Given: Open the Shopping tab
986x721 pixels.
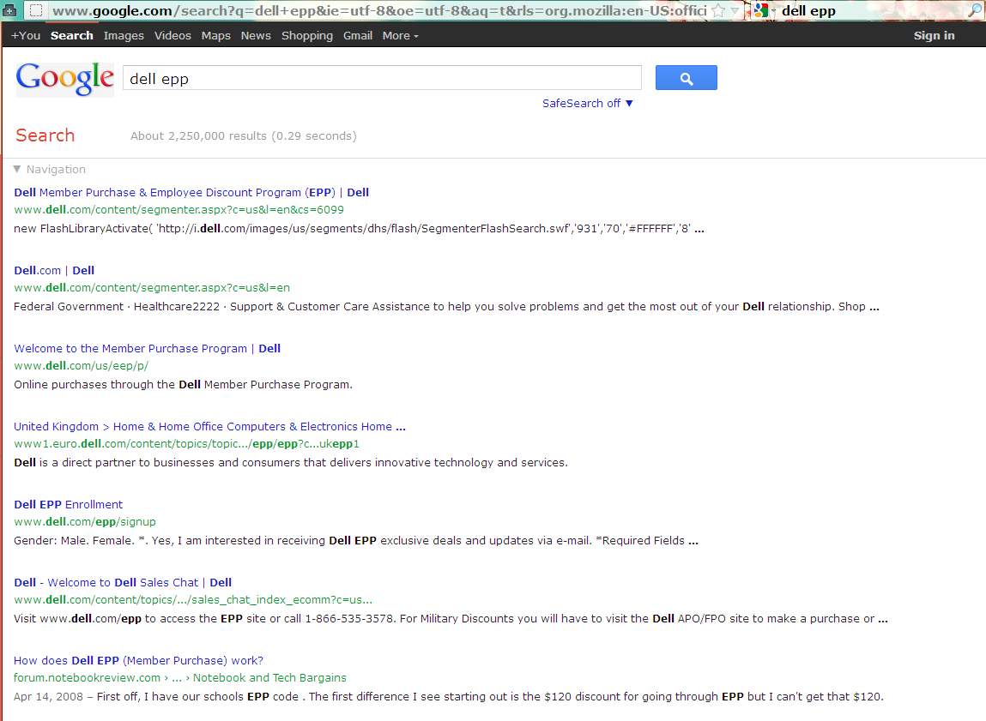Looking at the screenshot, I should point(306,35).
